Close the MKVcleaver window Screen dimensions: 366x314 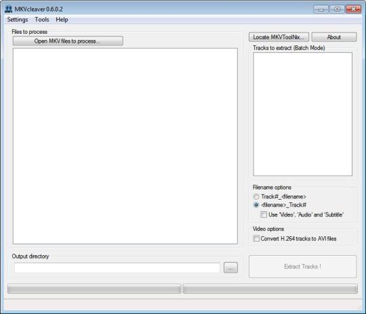point(353,9)
